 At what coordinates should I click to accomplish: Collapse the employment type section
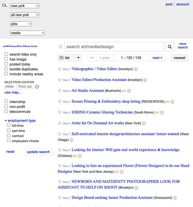tap(20, 121)
